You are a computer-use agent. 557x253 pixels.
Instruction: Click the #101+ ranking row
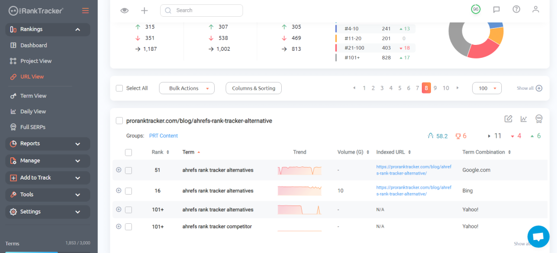coord(375,57)
